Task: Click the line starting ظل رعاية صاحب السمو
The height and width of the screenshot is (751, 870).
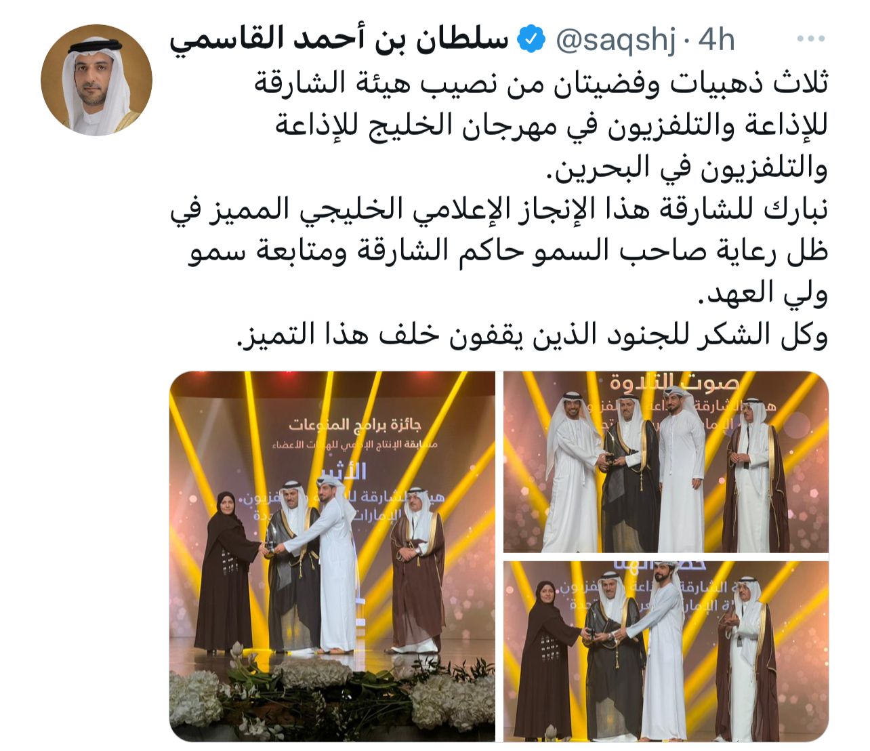Action: (x=509, y=251)
